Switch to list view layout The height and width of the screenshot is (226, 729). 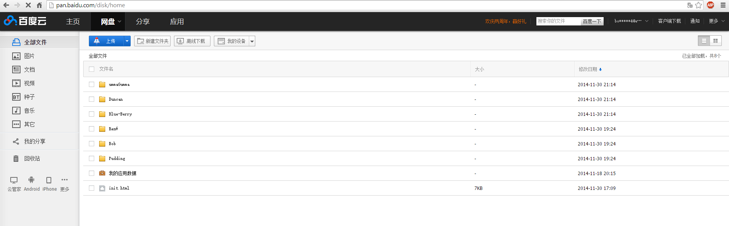[704, 41]
